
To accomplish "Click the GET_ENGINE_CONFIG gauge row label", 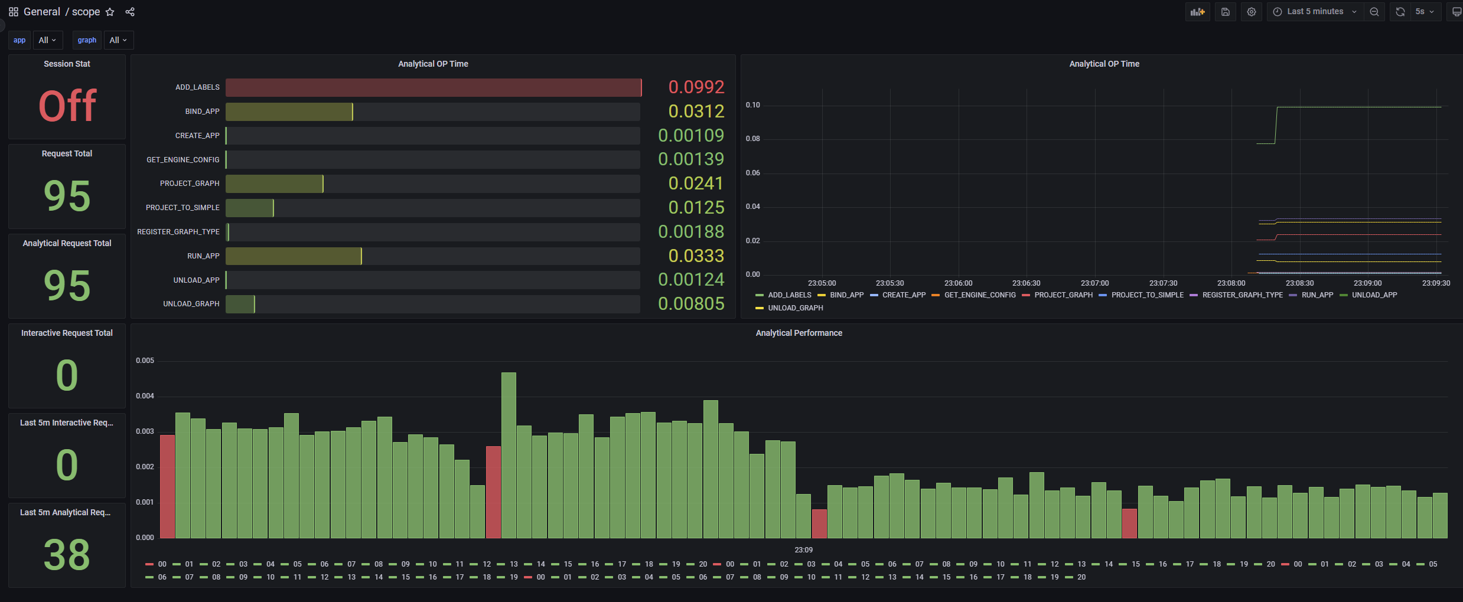I will (183, 160).
